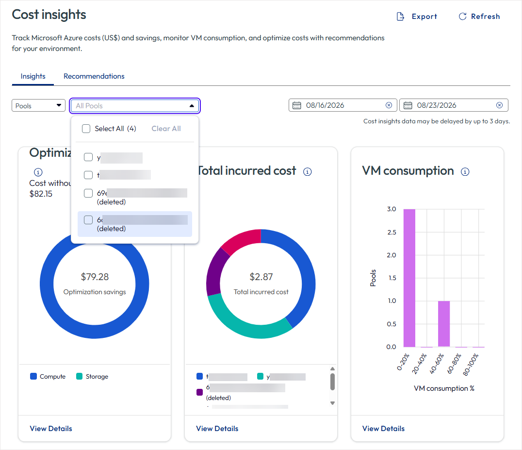Switch to the Insights tab
Viewport: 522px width, 450px height.
tap(33, 76)
